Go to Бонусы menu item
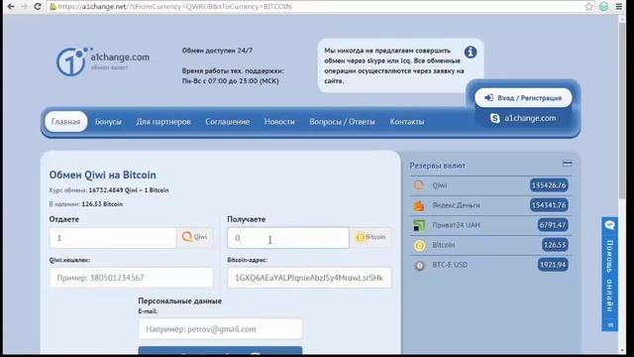634x357 pixels. pyautogui.click(x=108, y=121)
